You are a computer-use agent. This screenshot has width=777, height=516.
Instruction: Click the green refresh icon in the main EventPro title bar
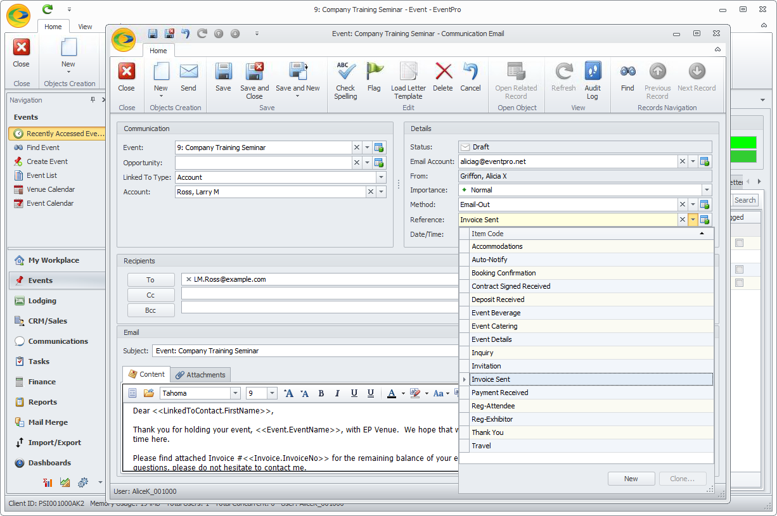(48, 9)
